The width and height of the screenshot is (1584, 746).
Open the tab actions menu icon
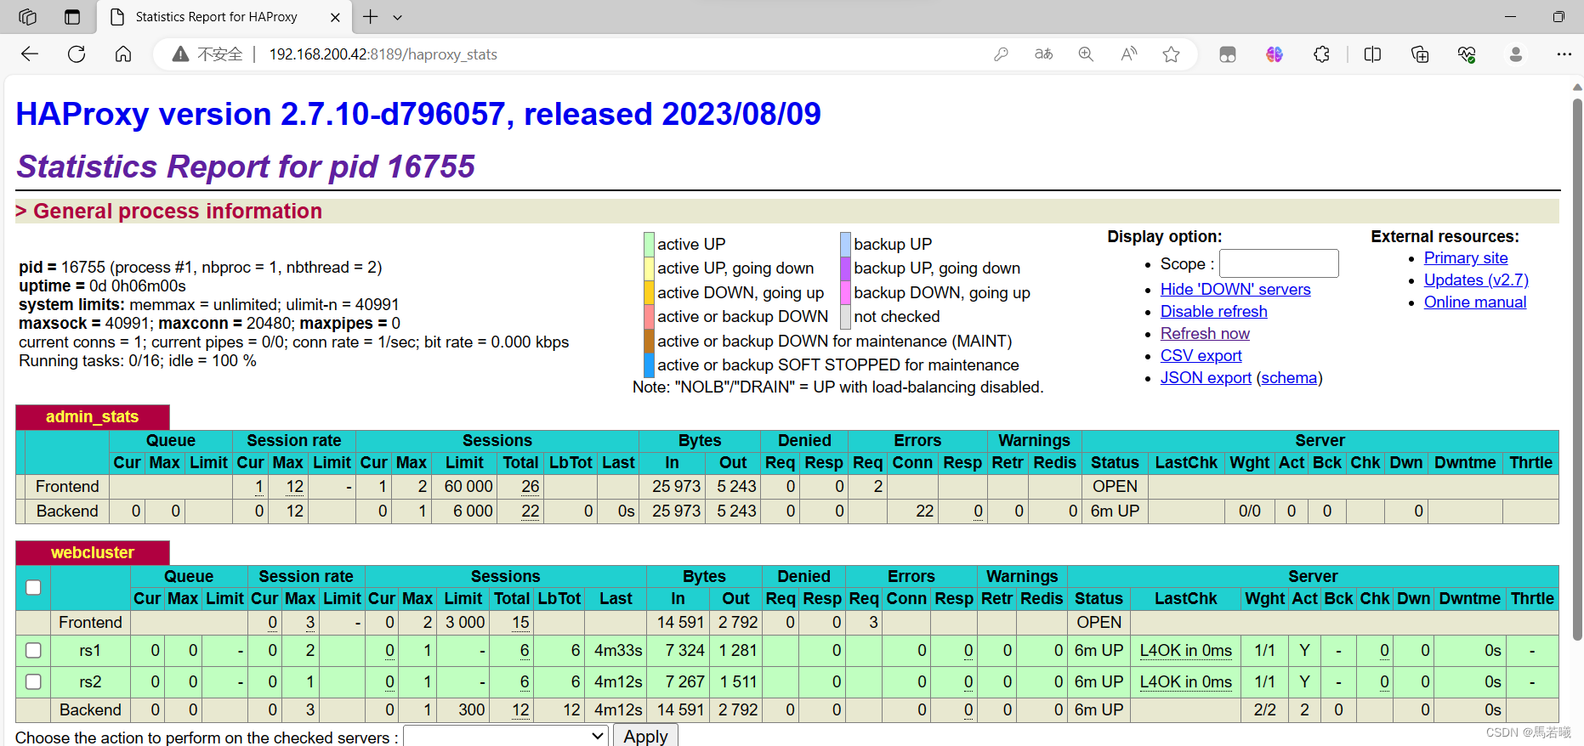72,17
